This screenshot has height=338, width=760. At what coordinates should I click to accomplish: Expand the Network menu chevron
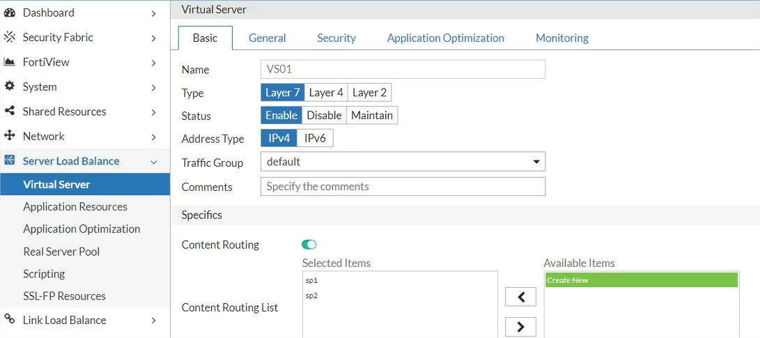pos(154,137)
